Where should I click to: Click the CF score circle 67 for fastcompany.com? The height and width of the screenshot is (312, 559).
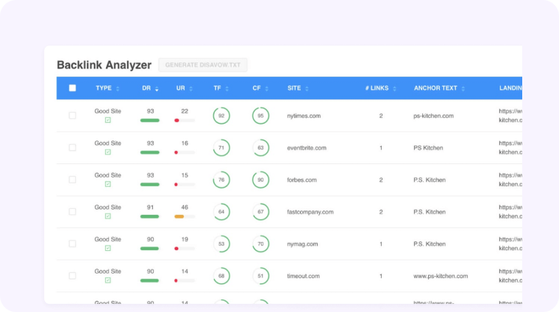(x=260, y=212)
